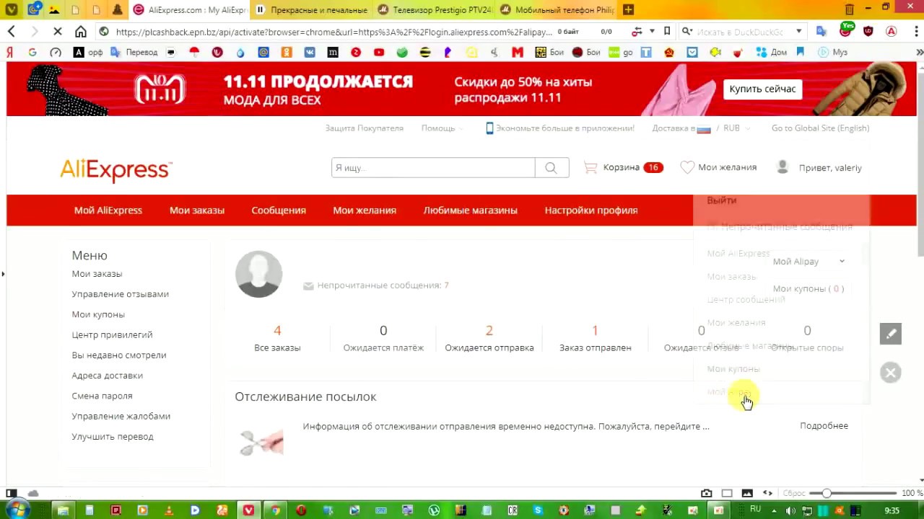The width and height of the screenshot is (924, 519).
Task: Open Управление жалобами in side menu
Action: coord(121,416)
